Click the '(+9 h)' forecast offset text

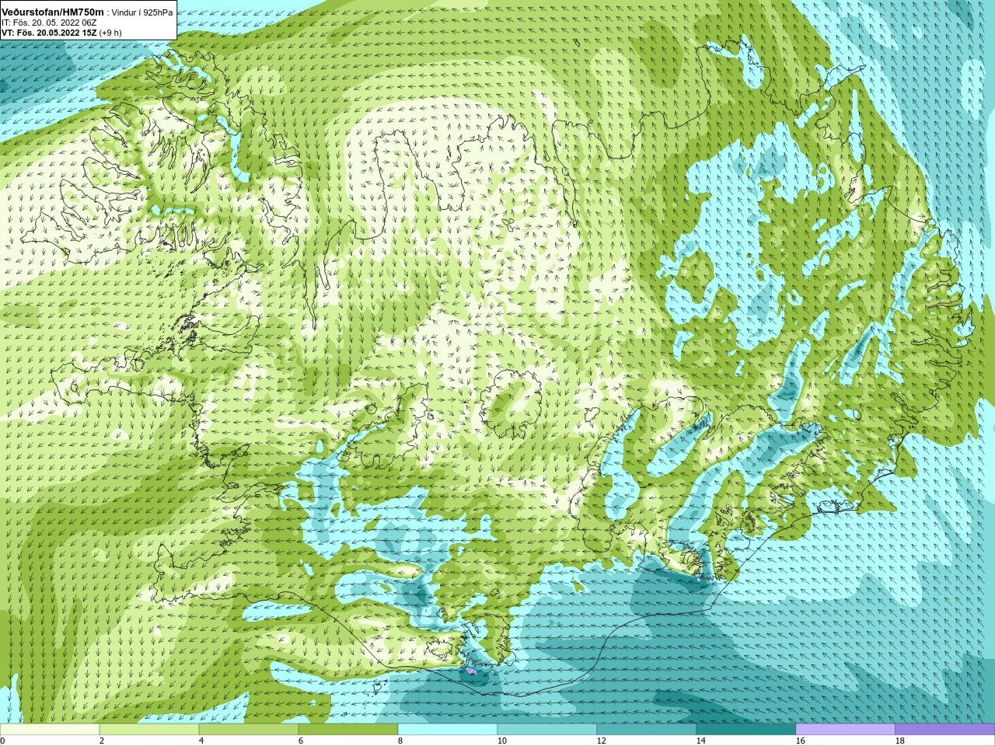click(x=110, y=33)
